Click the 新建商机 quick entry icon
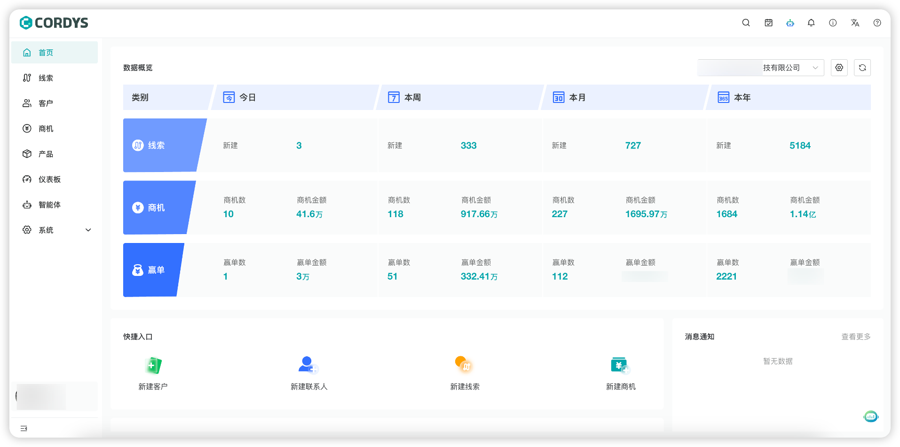This screenshot has height=447, width=900. coord(619,365)
